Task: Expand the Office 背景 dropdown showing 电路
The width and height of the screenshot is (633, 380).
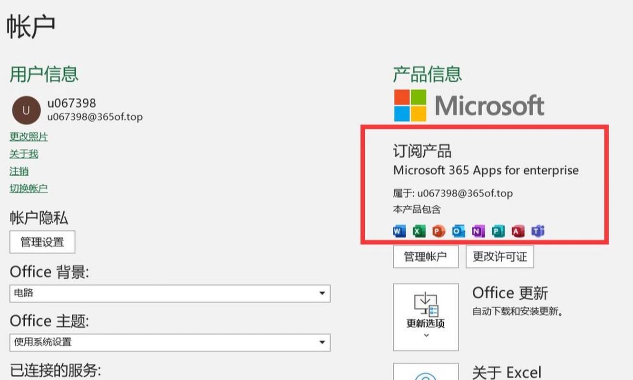Action: (170, 293)
